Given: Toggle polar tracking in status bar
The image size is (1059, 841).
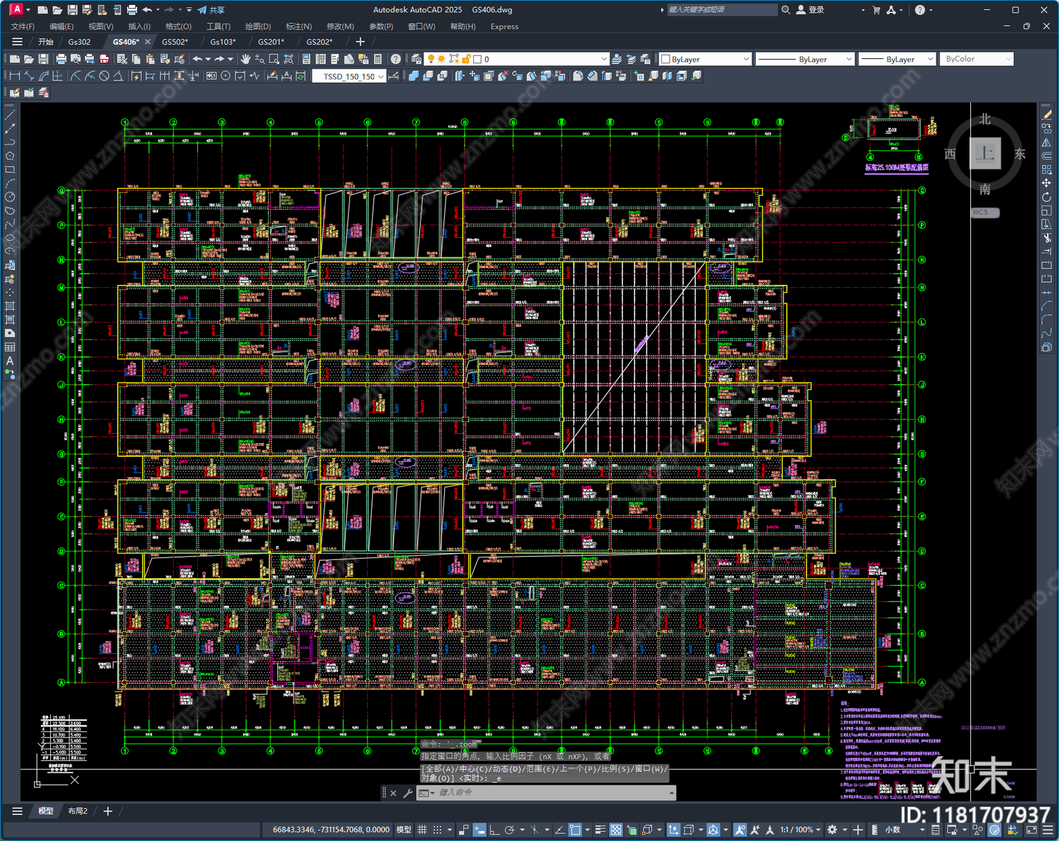Looking at the screenshot, I should click(510, 830).
